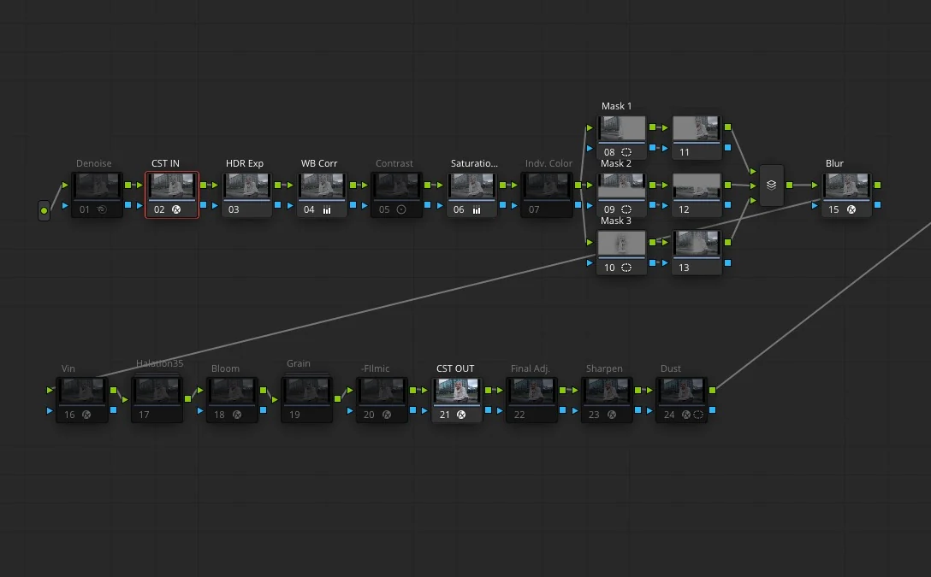
Task: Click the "CST IN" node label
Action: (x=166, y=163)
